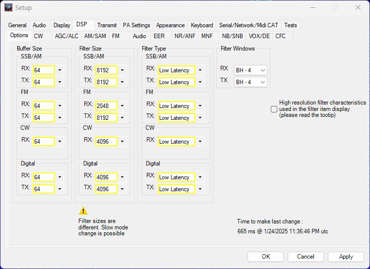This screenshot has width=370, height=269.
Task: Open SSB/AM RX buffer size dropdown
Action: coord(60,70)
